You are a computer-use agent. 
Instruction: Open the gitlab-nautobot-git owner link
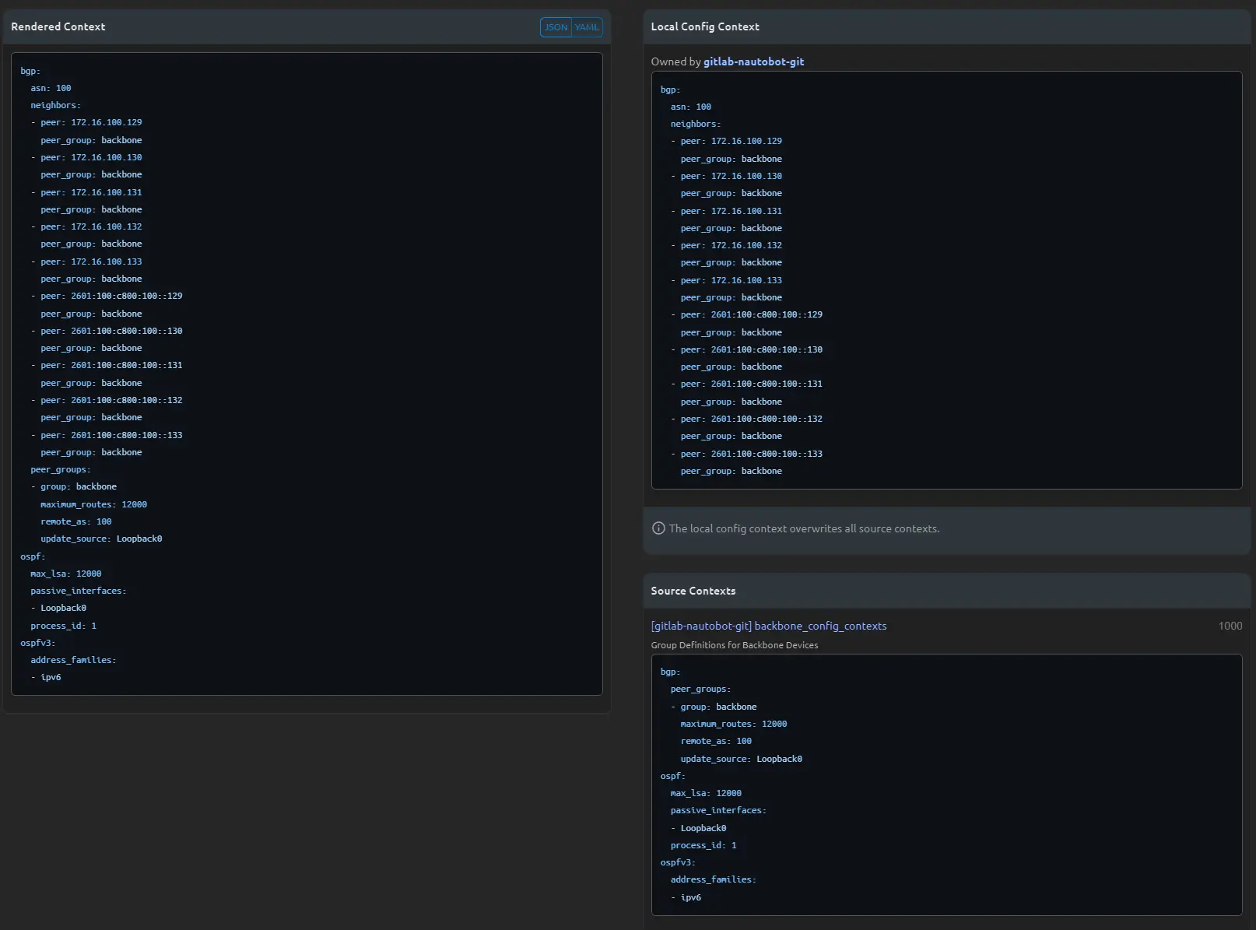753,61
